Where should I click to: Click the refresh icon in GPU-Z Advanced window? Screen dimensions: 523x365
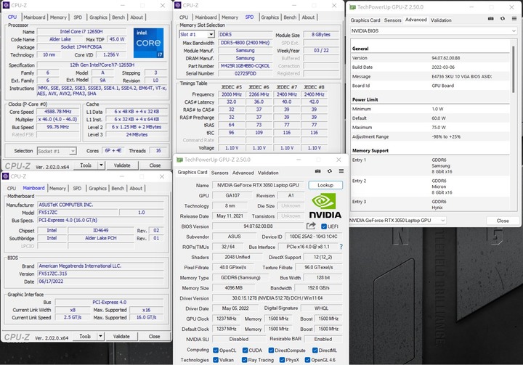[503, 19]
